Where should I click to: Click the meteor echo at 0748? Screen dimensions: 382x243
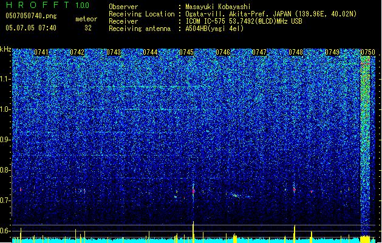click(x=295, y=189)
